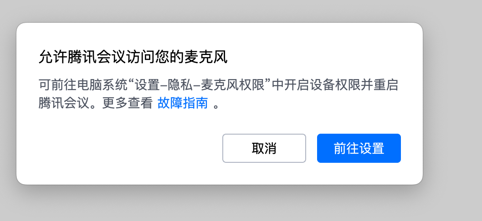This screenshot has width=482, height=221.
Task: Click the word 访问 in the title
Action: pos(140,57)
